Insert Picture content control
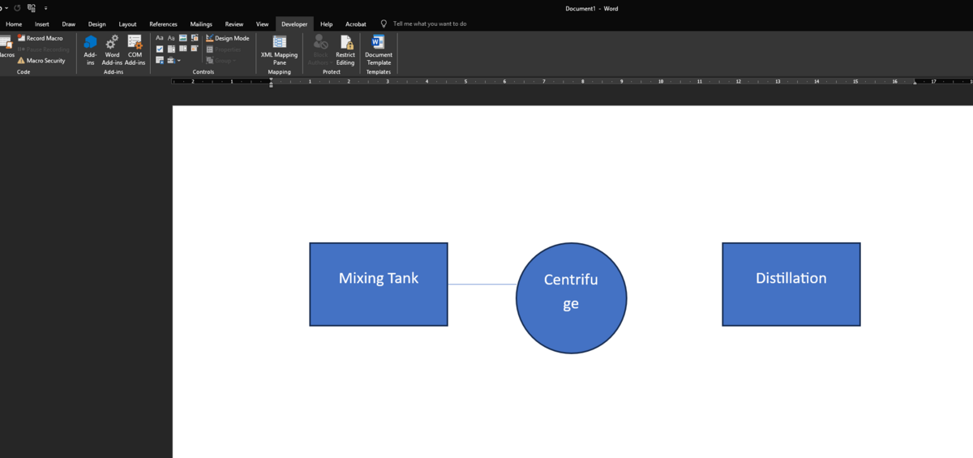Viewport: 973px width, 458px height. coord(183,38)
